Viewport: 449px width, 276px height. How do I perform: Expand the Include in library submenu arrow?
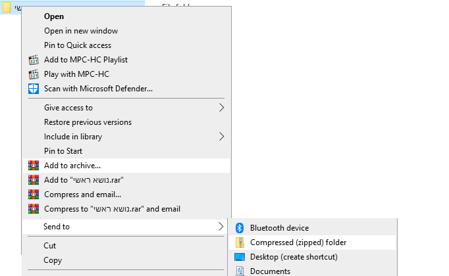point(222,137)
